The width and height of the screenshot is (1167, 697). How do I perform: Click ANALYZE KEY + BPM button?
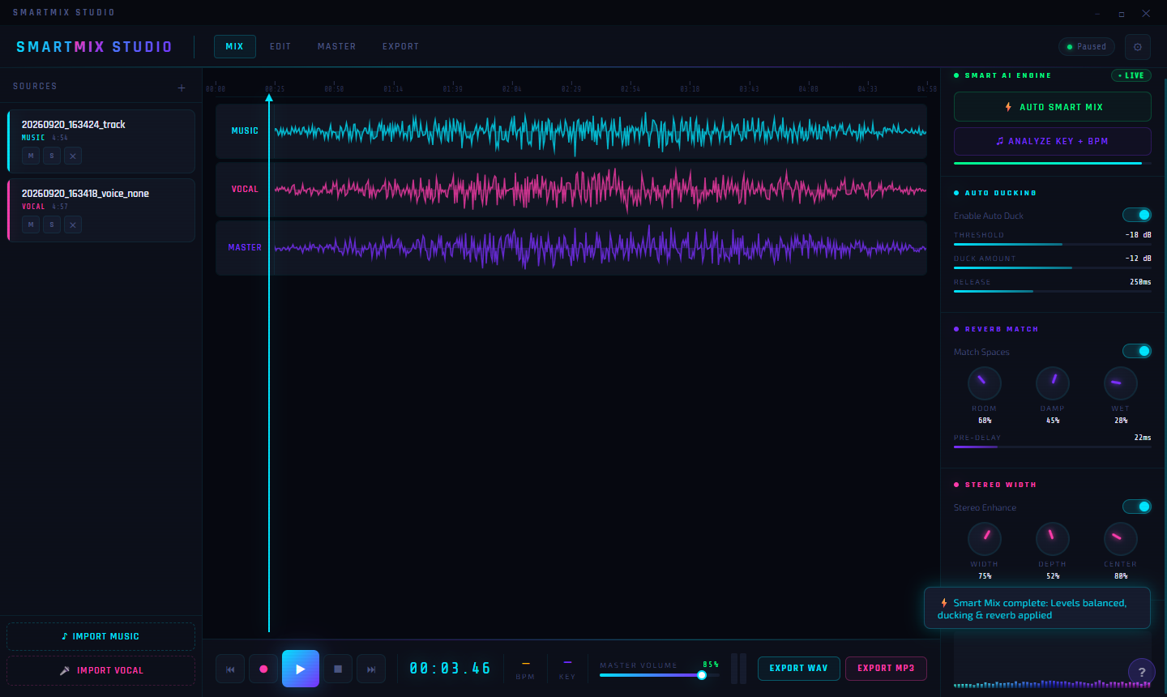click(1053, 141)
